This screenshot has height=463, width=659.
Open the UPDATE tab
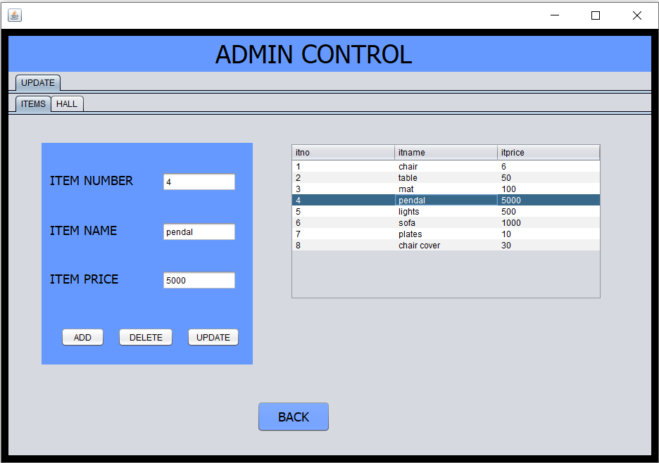click(x=37, y=82)
